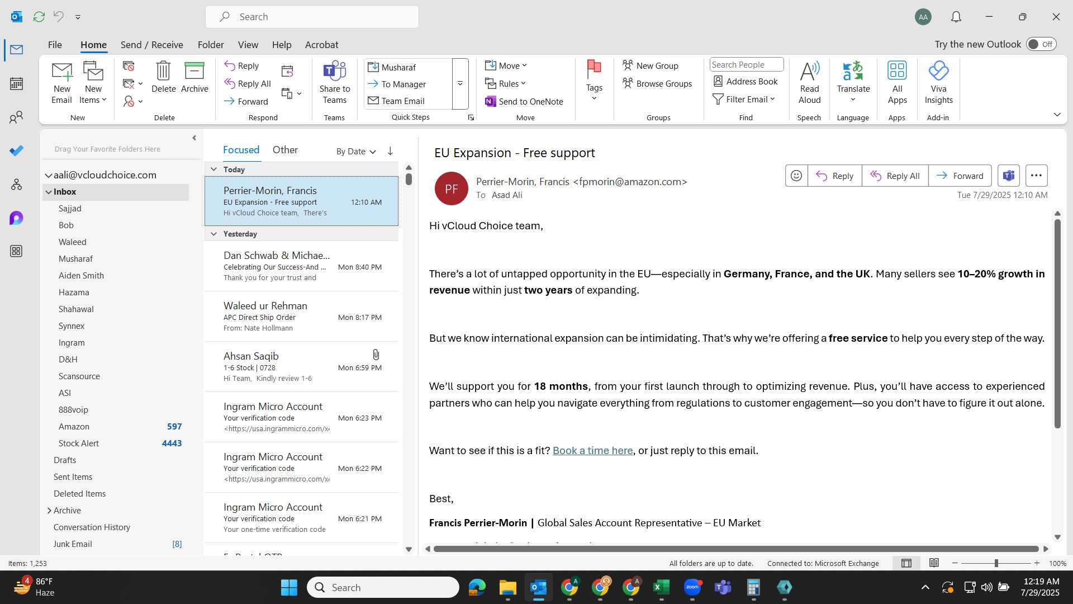This screenshot has height=604, width=1073.
Task: Collapse the ribbon with the chevron
Action: click(x=1057, y=115)
